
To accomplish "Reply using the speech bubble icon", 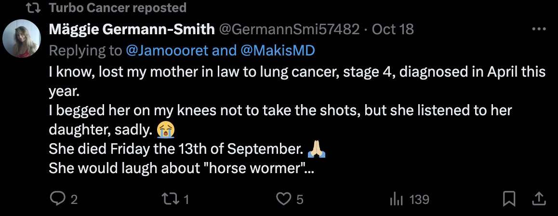I will (x=57, y=199).
